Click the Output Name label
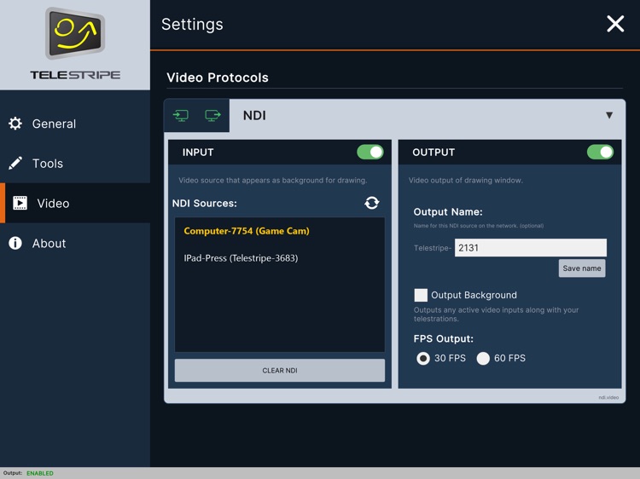Viewport: 640px width, 479px height. 448,212
